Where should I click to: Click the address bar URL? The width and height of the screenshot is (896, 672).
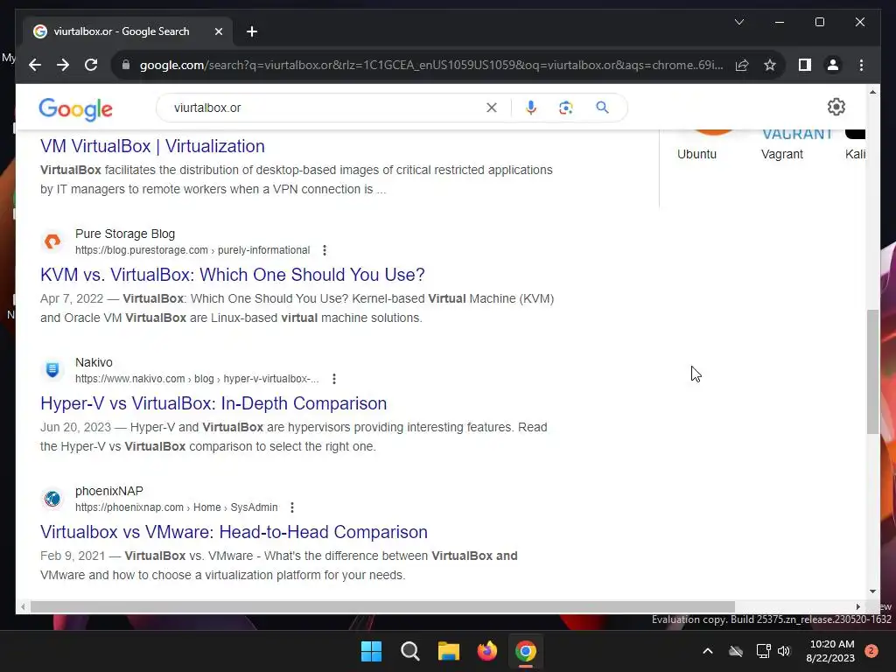pos(431,65)
